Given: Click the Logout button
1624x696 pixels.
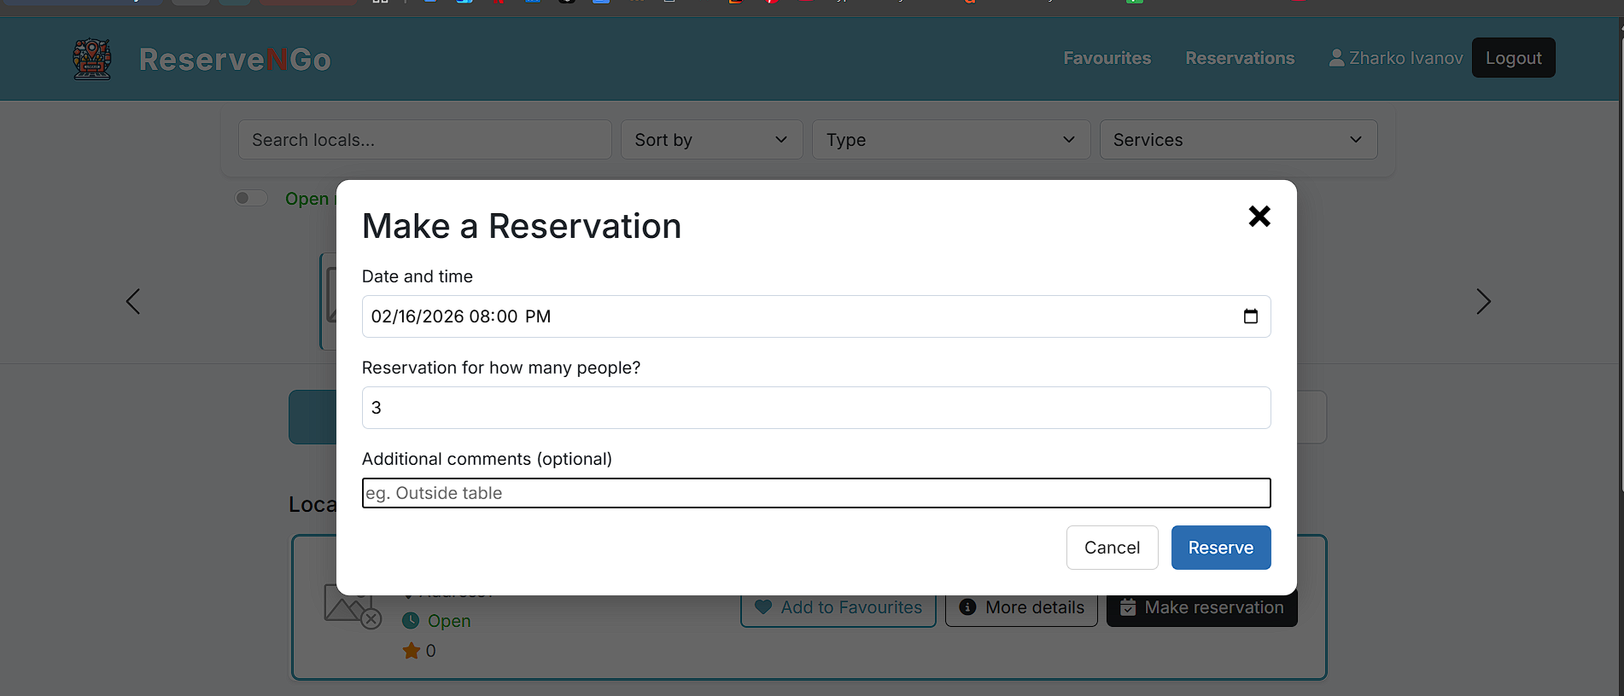Looking at the screenshot, I should pyautogui.click(x=1513, y=58).
